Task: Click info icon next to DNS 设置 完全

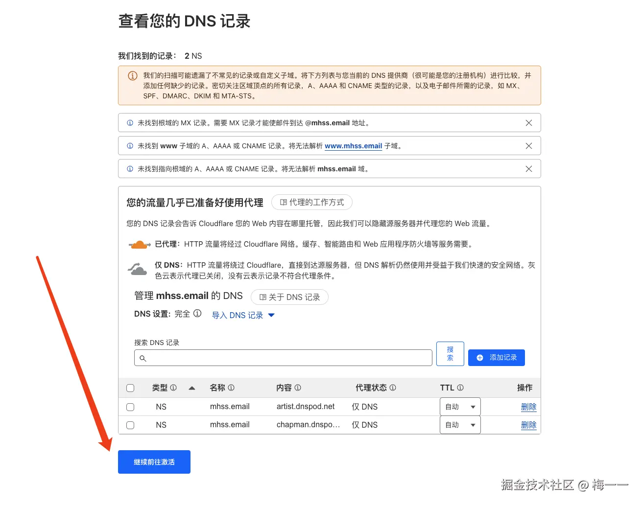Action: pos(197,313)
